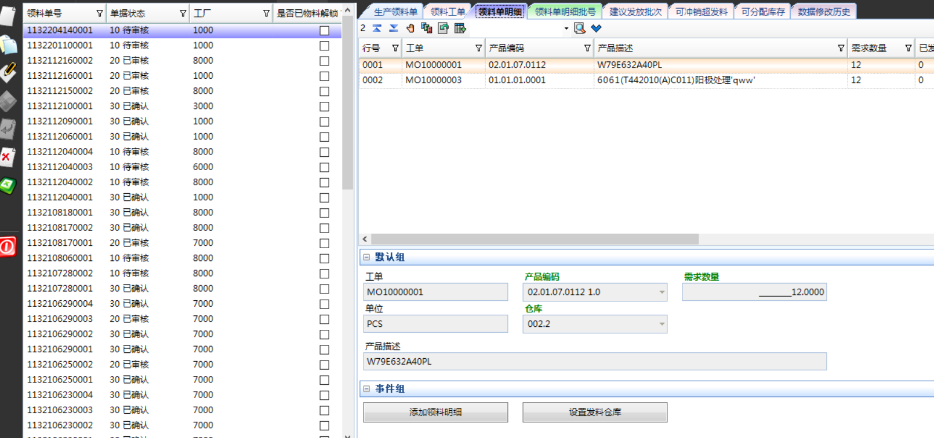934x438 pixels.
Task: Open the 仓库 dropdown showing 002.2
Action: (x=662, y=324)
